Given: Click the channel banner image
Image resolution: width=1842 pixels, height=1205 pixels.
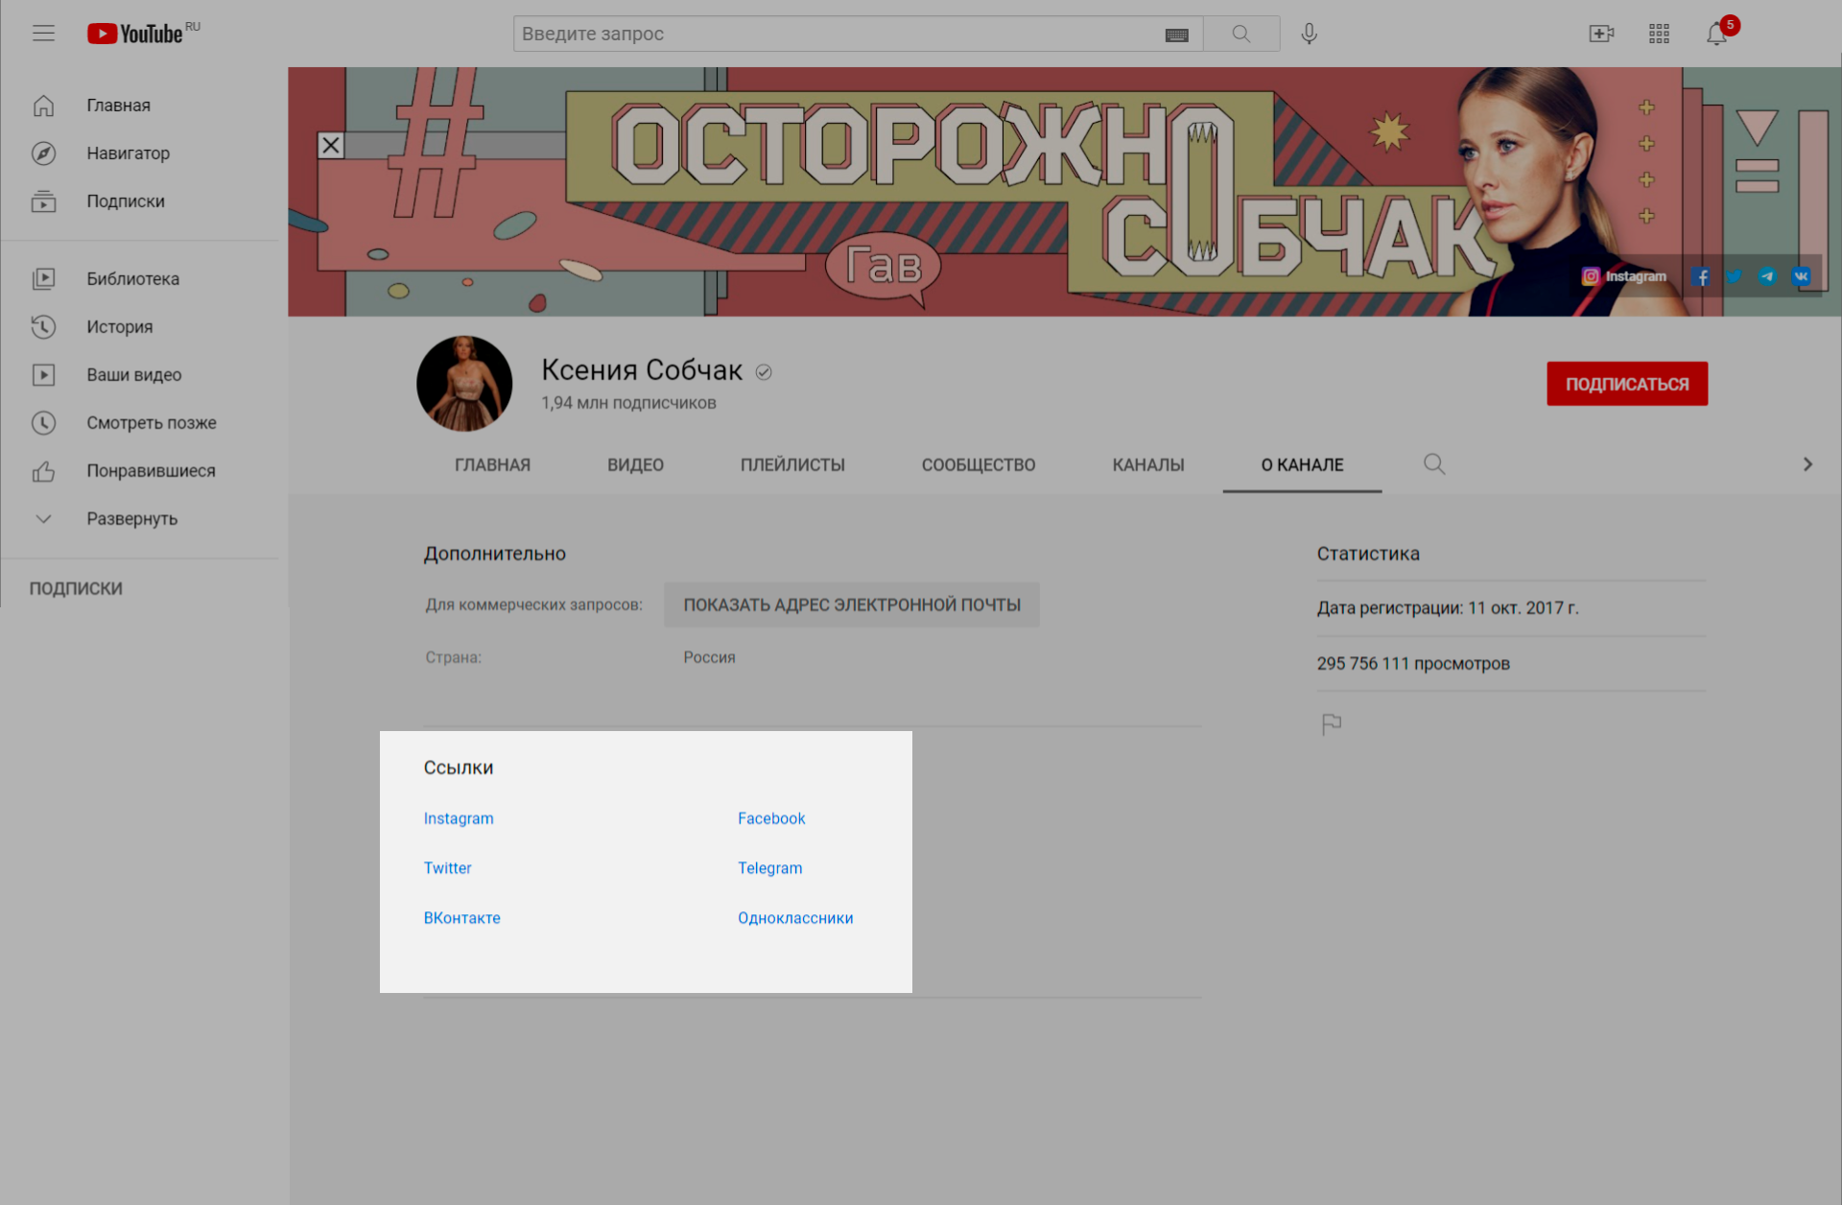Looking at the screenshot, I should tap(1065, 192).
